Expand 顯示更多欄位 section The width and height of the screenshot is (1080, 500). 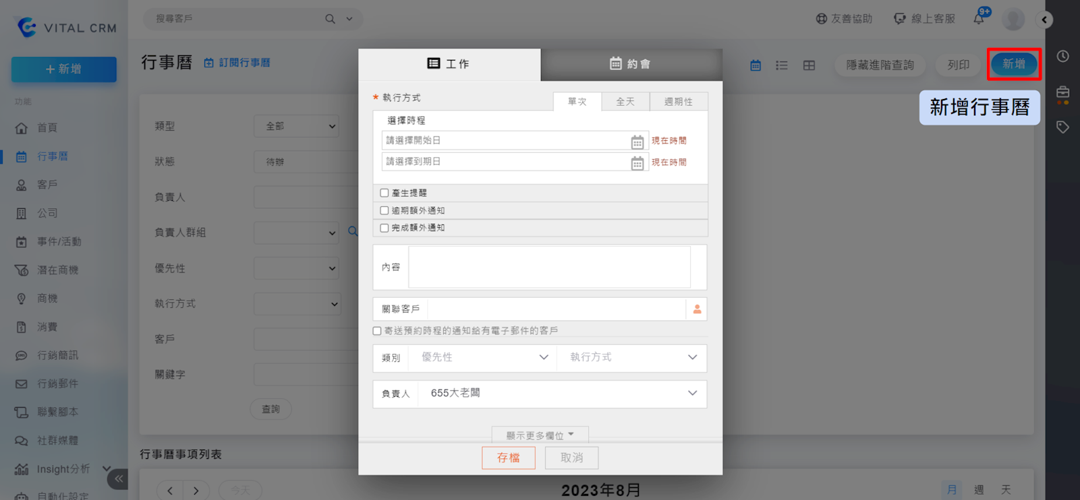(x=540, y=435)
